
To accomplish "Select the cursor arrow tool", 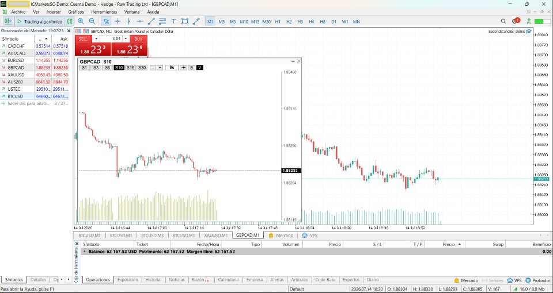I will 106,21.
